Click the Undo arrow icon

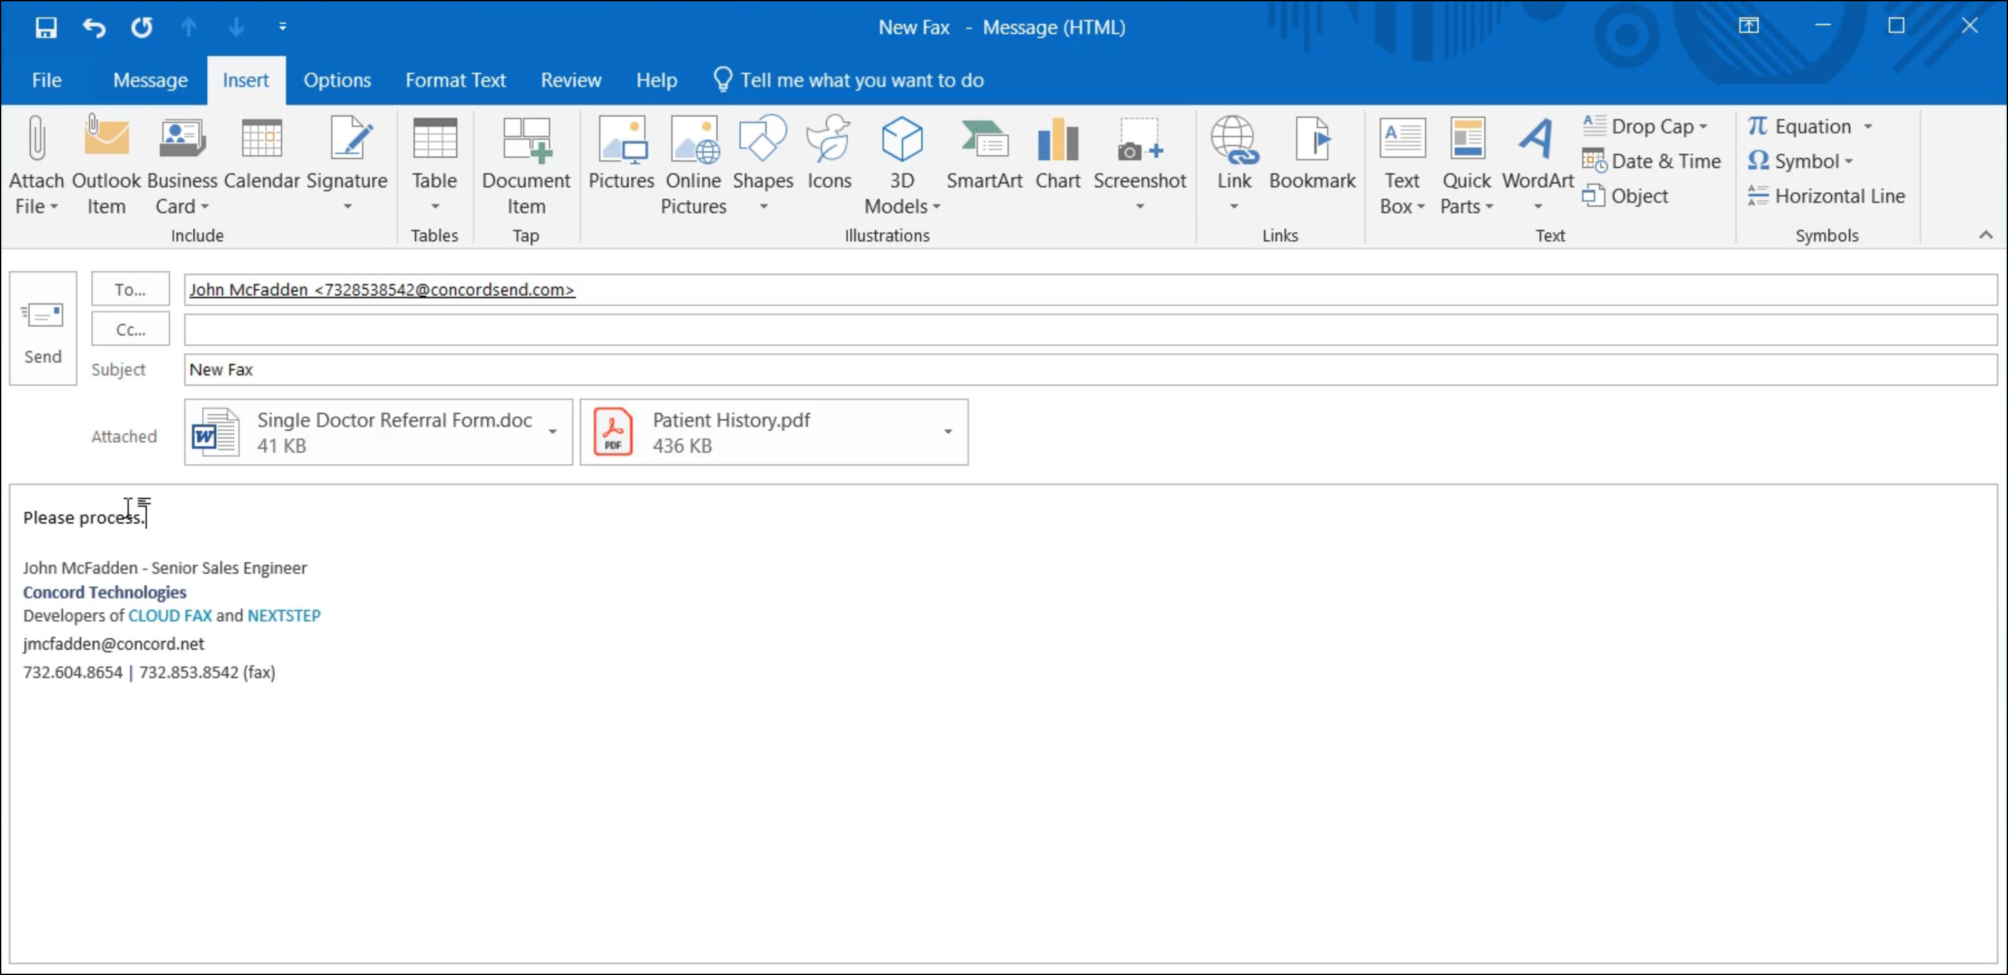[93, 27]
